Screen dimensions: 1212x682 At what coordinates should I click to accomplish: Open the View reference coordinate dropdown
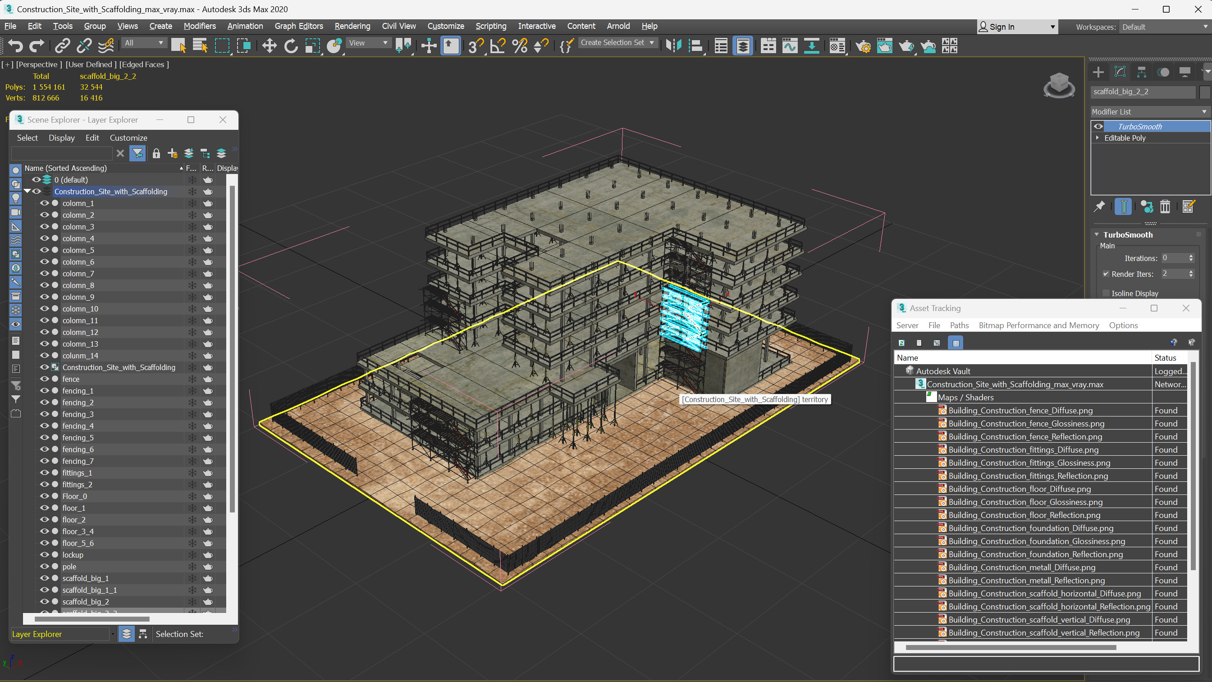tap(368, 43)
